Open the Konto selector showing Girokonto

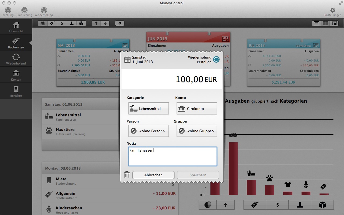(196, 108)
